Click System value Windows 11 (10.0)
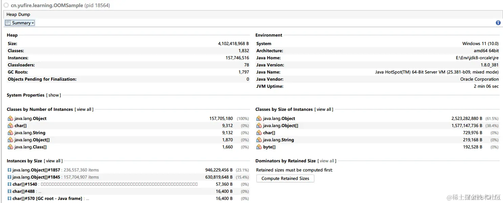Viewport: 503px width, 203px height. 480,44
